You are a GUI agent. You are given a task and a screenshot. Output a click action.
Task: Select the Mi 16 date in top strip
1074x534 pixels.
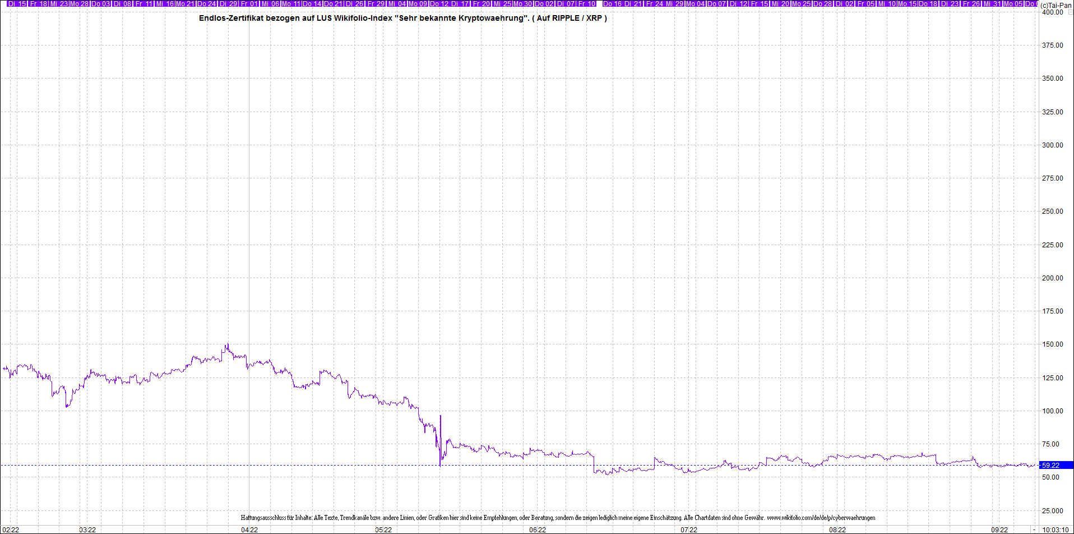[165, 4]
